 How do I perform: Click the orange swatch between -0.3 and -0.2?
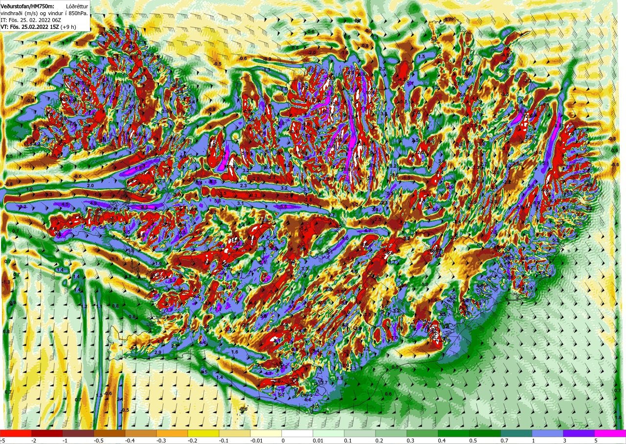tap(172, 433)
